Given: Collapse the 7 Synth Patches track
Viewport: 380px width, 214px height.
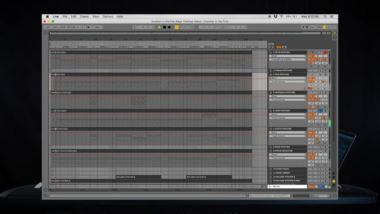Looking at the screenshot, I should (x=271, y=129).
